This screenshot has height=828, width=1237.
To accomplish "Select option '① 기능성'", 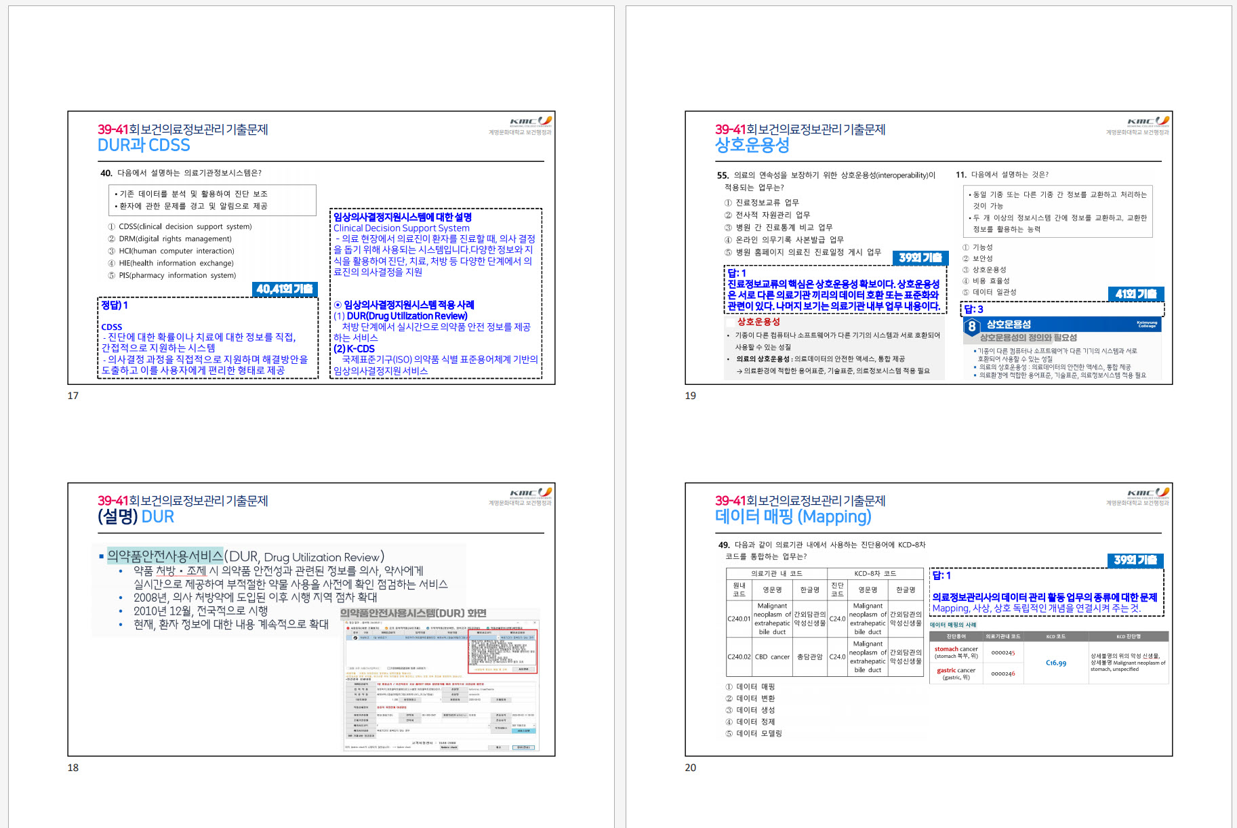I will 977,247.
